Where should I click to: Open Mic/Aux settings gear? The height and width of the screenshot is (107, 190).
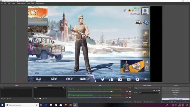(x=130, y=97)
